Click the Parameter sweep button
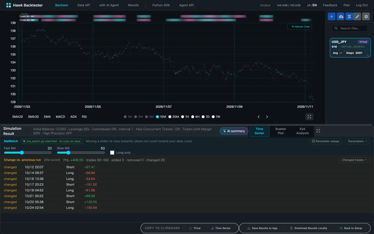Screen dimensions: 374x234 (x=326, y=141)
